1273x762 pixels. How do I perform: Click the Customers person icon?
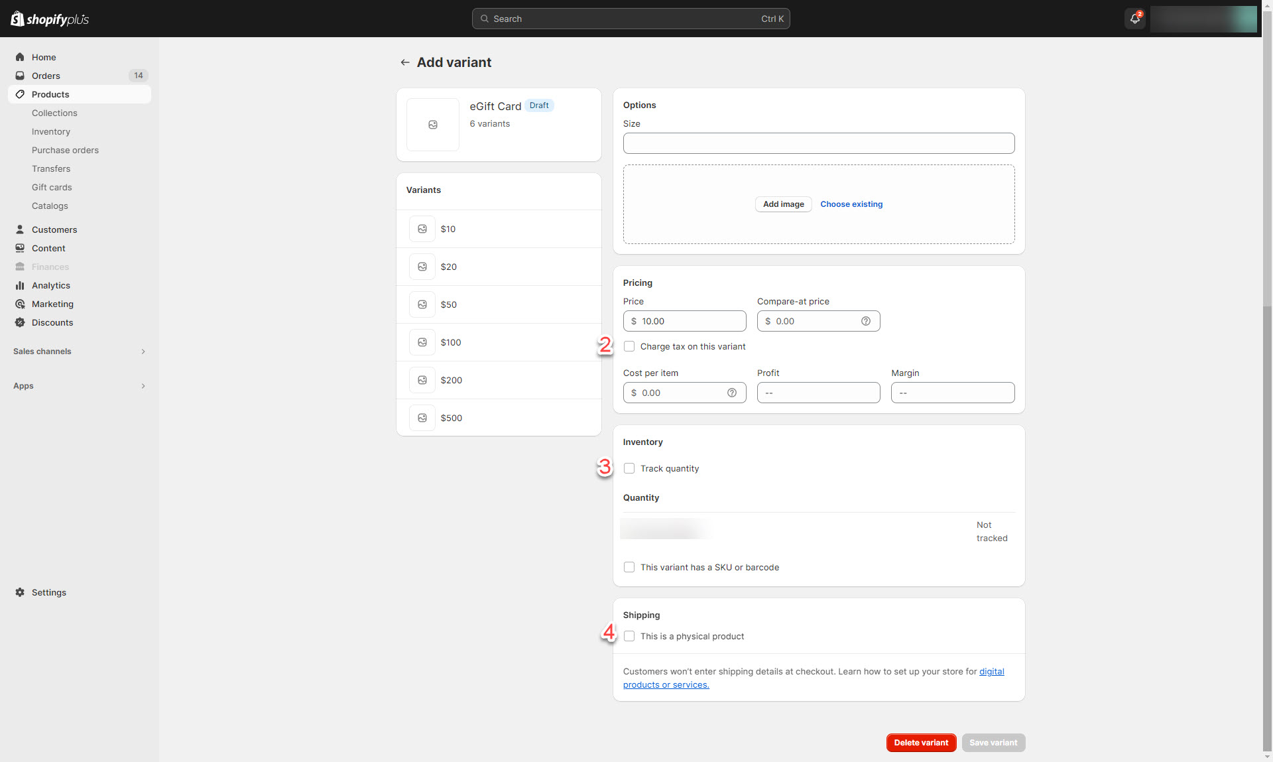click(20, 229)
